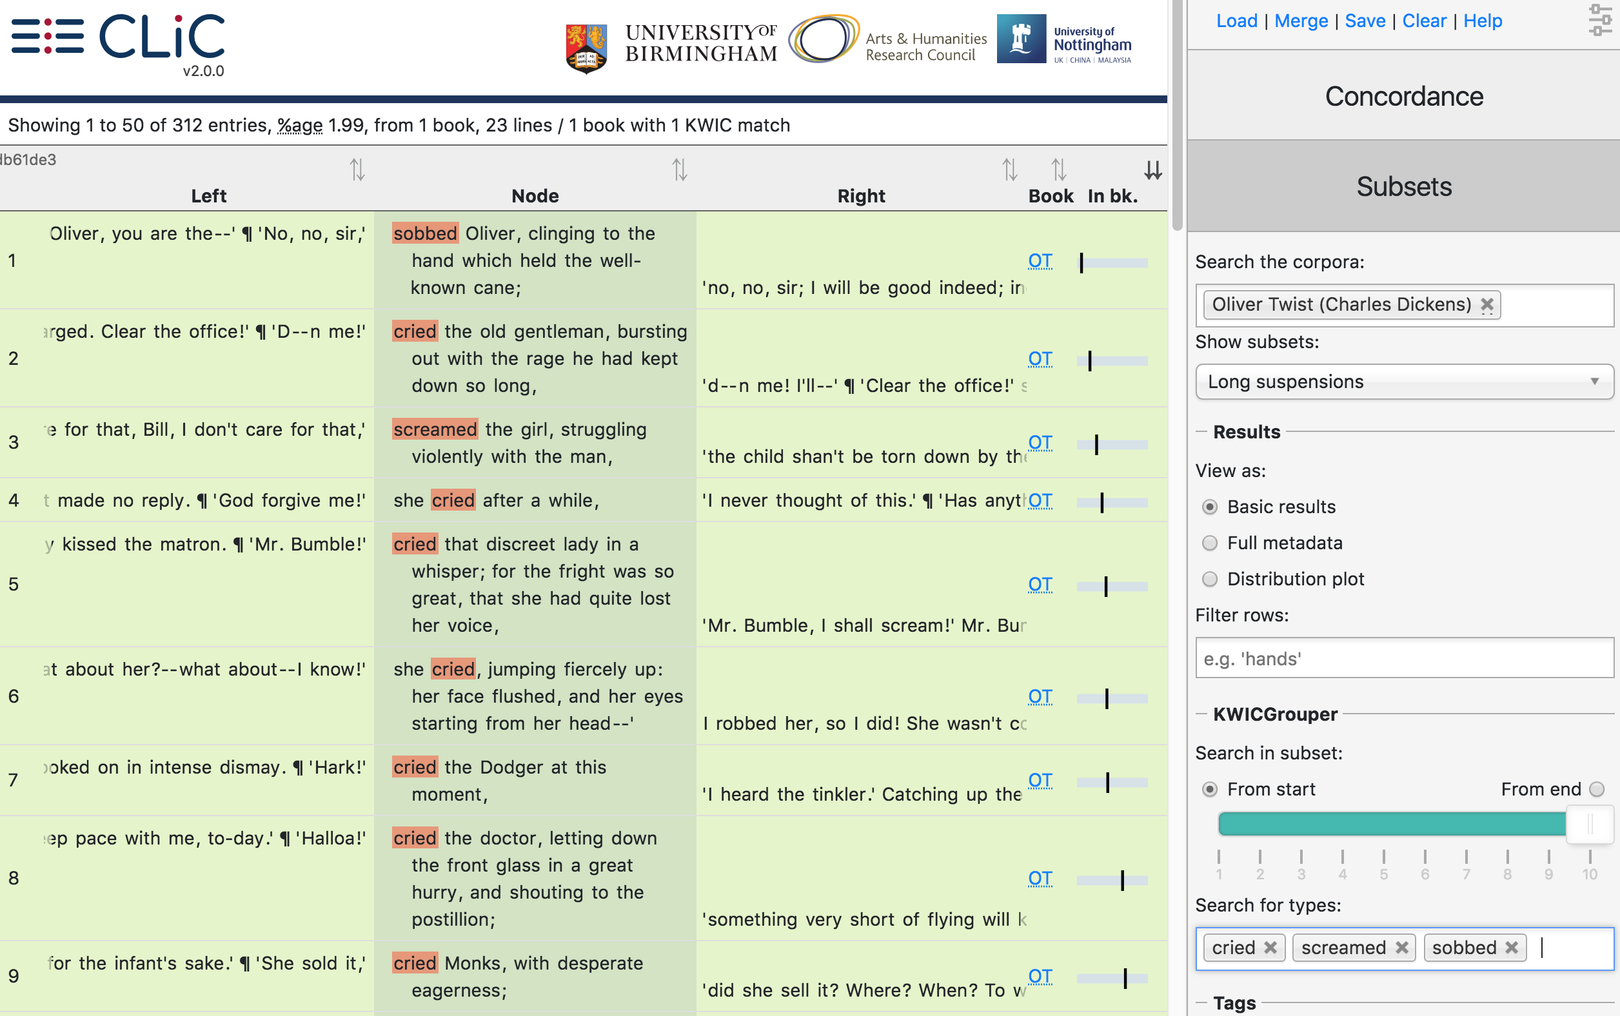
Task: Sort by the Node column arrows
Action: 680,170
